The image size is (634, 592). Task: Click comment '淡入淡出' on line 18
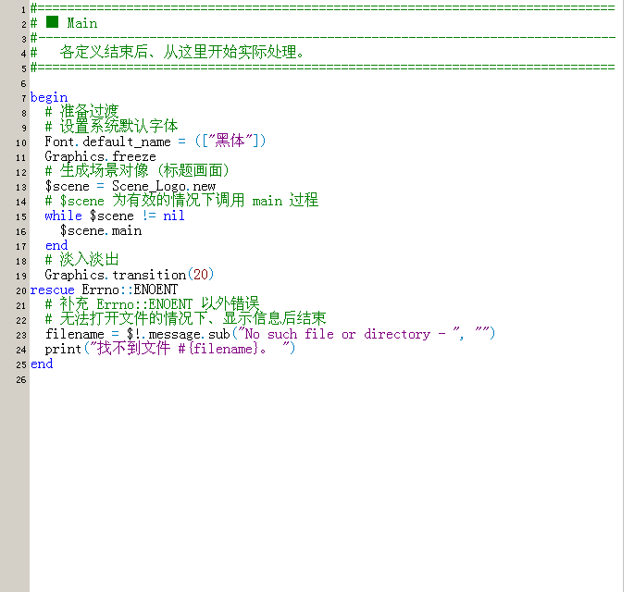(x=90, y=259)
